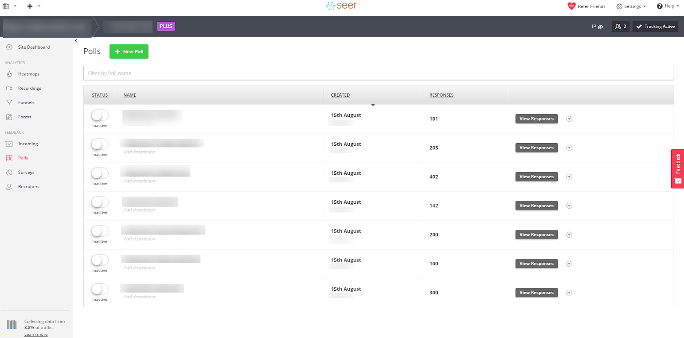Screen dimensions: 684x338
Task: Create a new poll with New Poll
Action: tap(129, 52)
